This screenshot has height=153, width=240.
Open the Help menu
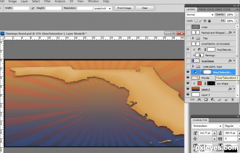[106, 1]
